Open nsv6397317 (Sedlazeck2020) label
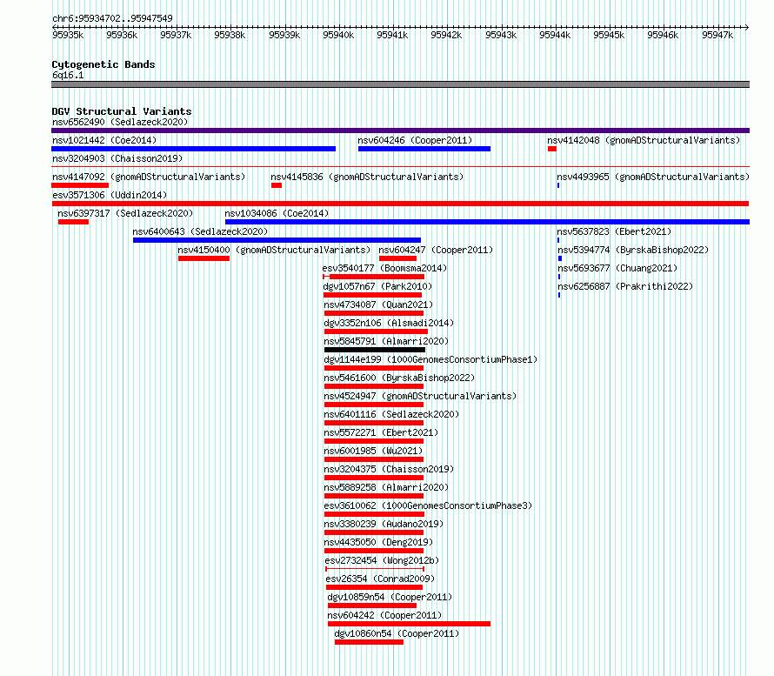774x676 pixels. (125, 213)
